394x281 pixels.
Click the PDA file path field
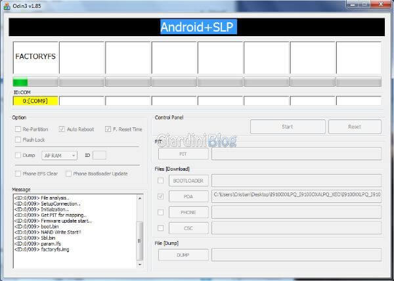click(297, 196)
